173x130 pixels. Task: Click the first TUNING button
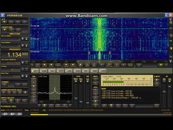coord(4,85)
